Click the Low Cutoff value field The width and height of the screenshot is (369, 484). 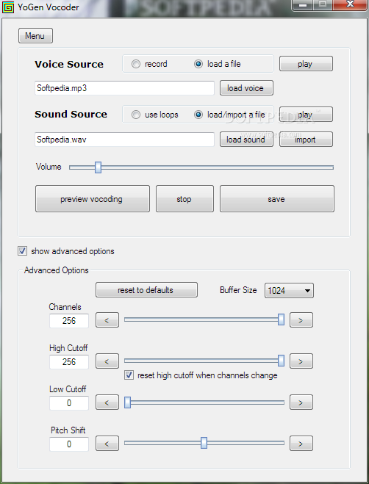click(69, 402)
